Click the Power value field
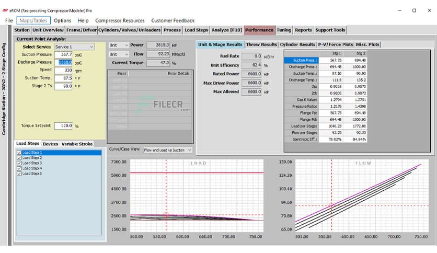This screenshot has height=253, width=437. point(158,45)
